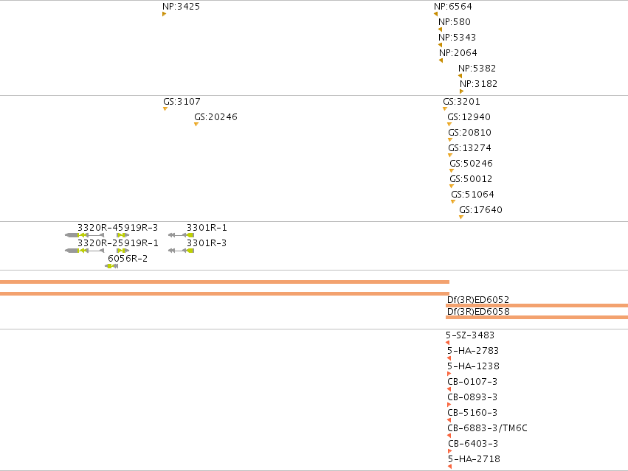Click the NP:3182 insertion arrow

461,91
